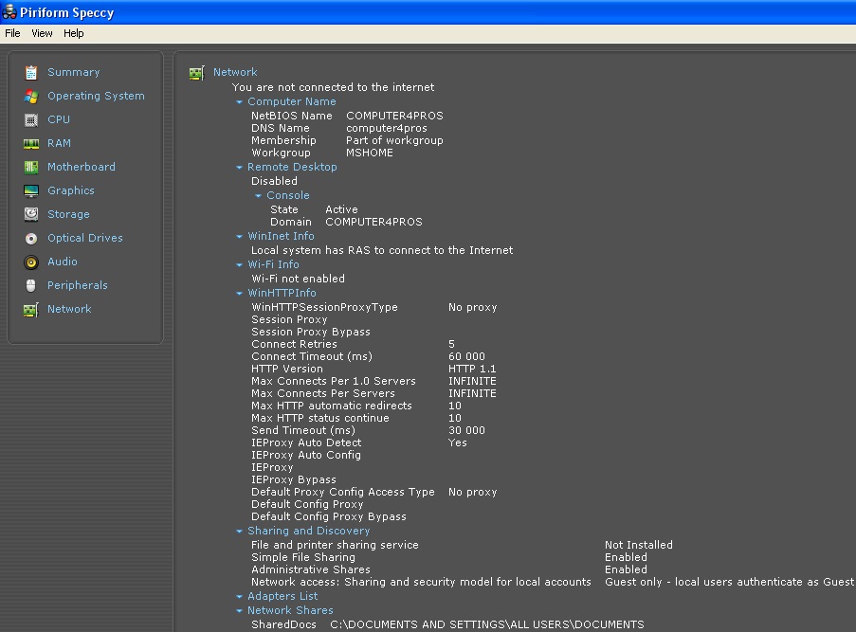Click the Operating System Windows flag icon
The height and width of the screenshot is (632, 856).
click(31, 96)
